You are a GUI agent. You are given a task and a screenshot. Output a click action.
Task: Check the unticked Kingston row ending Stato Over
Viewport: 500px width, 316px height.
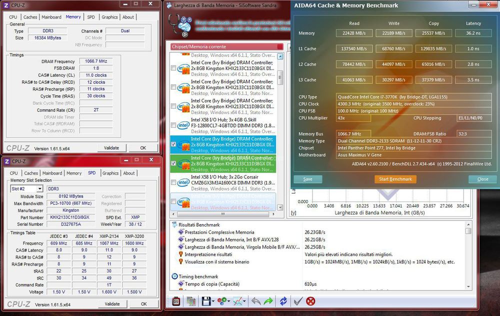[173, 68]
